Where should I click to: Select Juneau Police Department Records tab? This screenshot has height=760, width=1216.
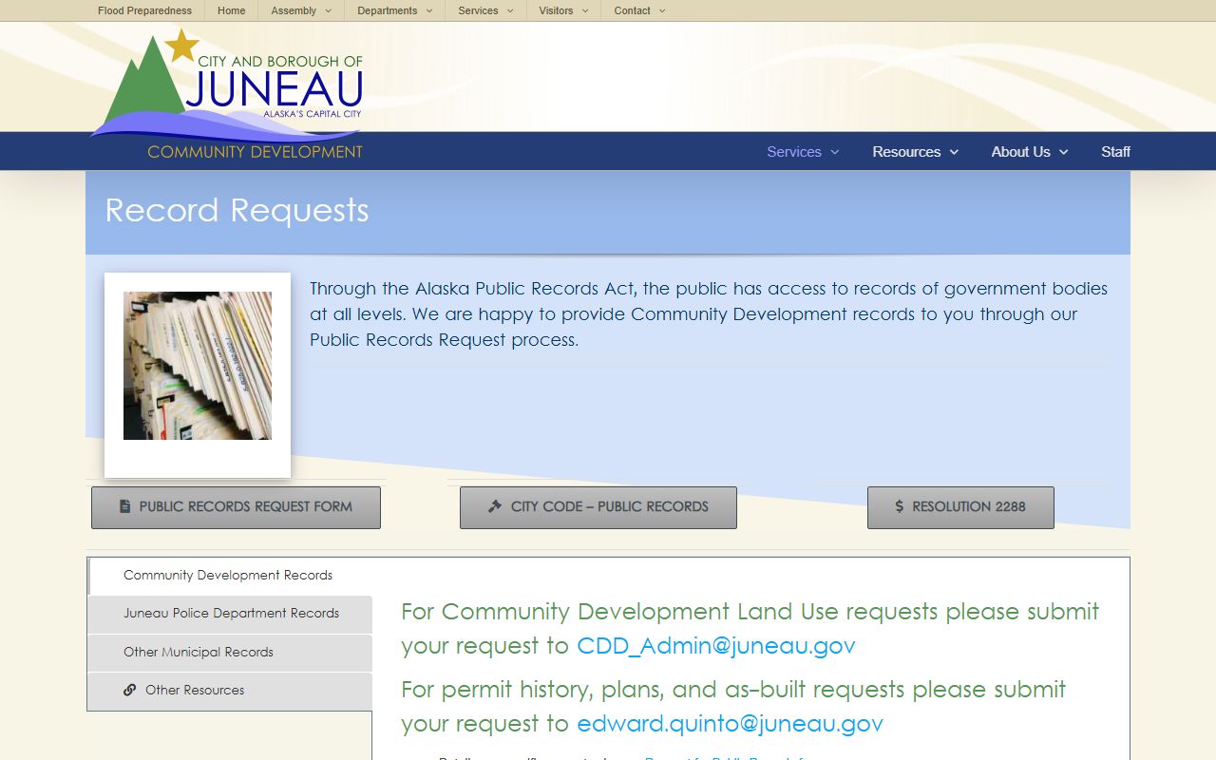(x=229, y=614)
